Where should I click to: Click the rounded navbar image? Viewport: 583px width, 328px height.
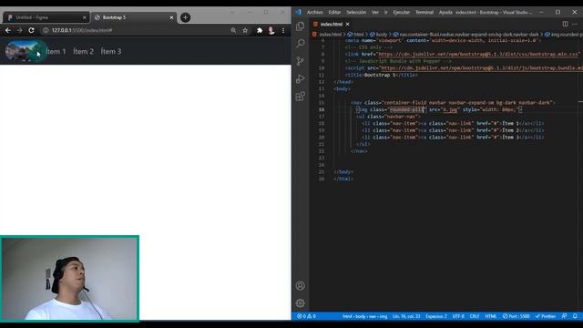[26, 51]
